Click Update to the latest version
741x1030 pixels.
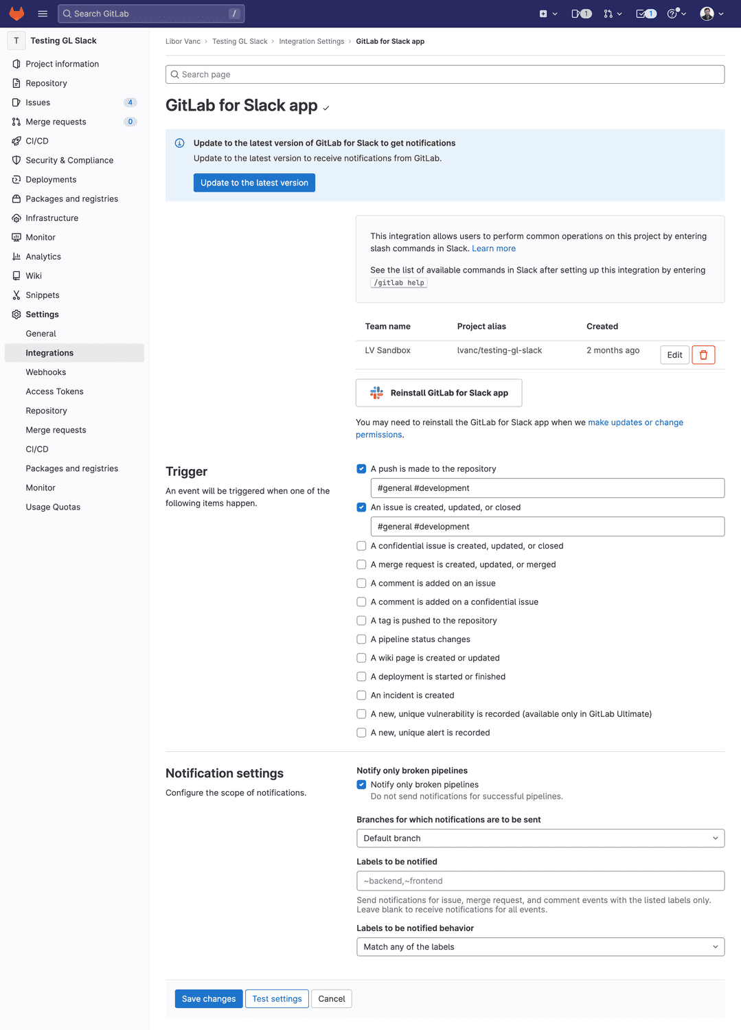[x=254, y=182]
